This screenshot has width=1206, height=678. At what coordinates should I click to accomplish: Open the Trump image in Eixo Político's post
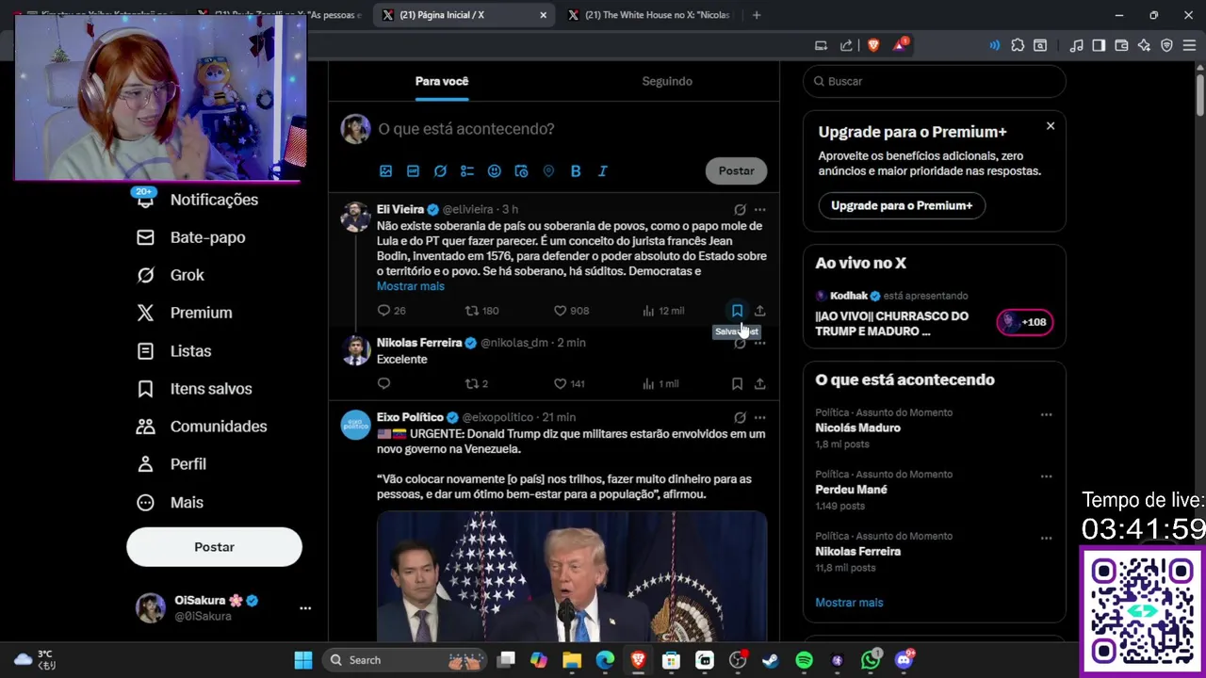point(572,576)
